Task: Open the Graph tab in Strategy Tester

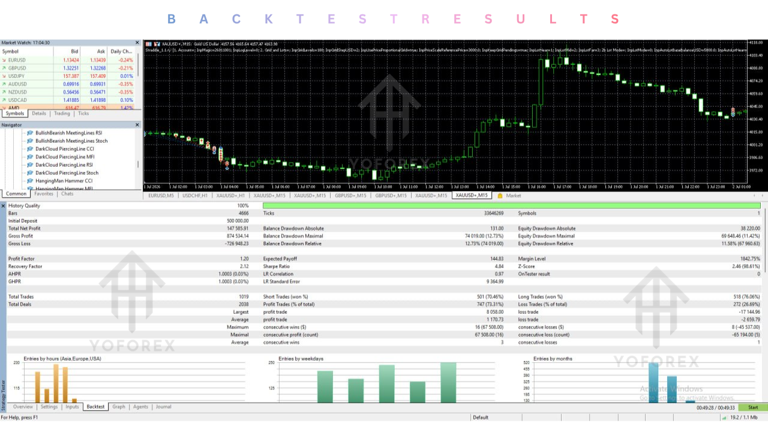Action: click(x=119, y=407)
